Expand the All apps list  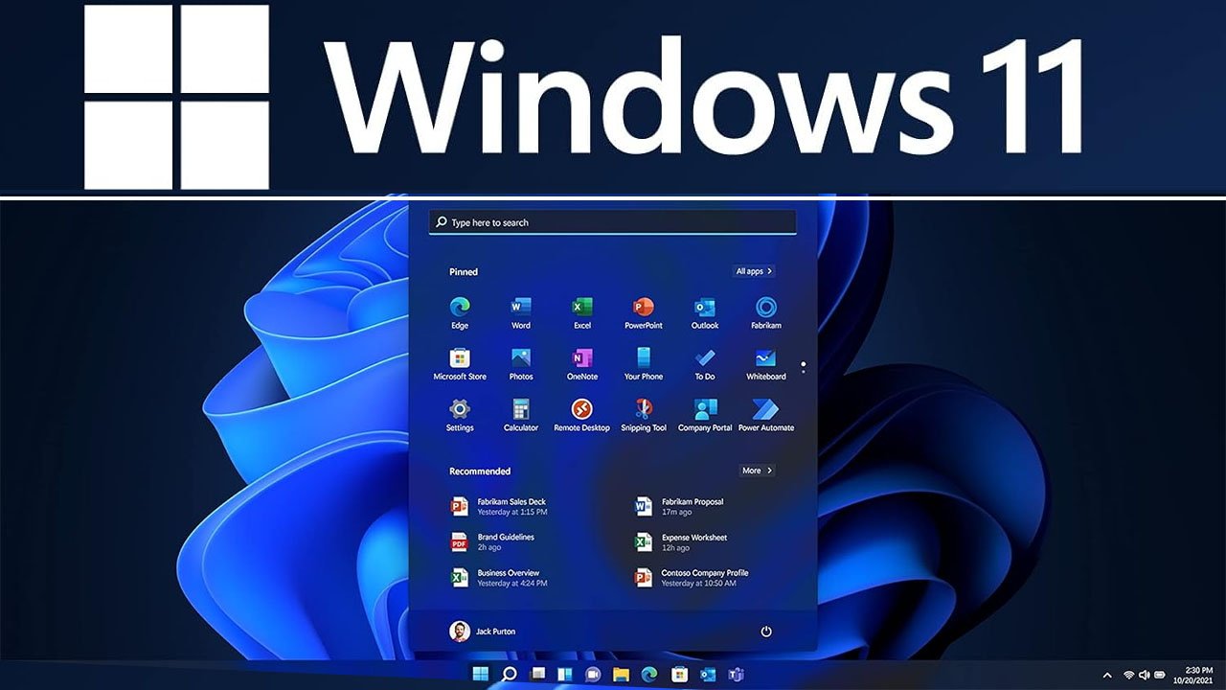point(754,271)
